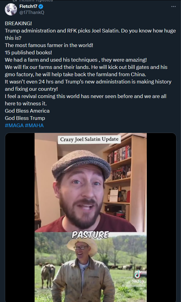Image resolution: width=181 pixels, height=302 pixels.
Task: Click the 'BREAKING!' line of the post
Action: click(18, 23)
